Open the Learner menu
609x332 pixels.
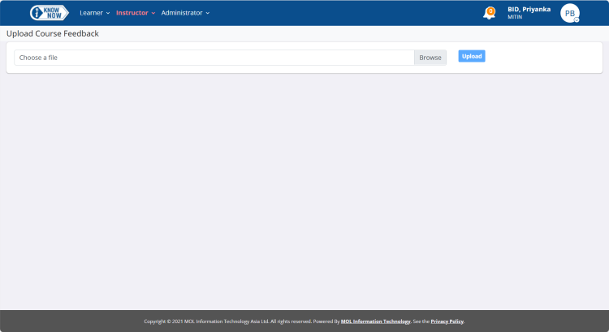[91, 13]
